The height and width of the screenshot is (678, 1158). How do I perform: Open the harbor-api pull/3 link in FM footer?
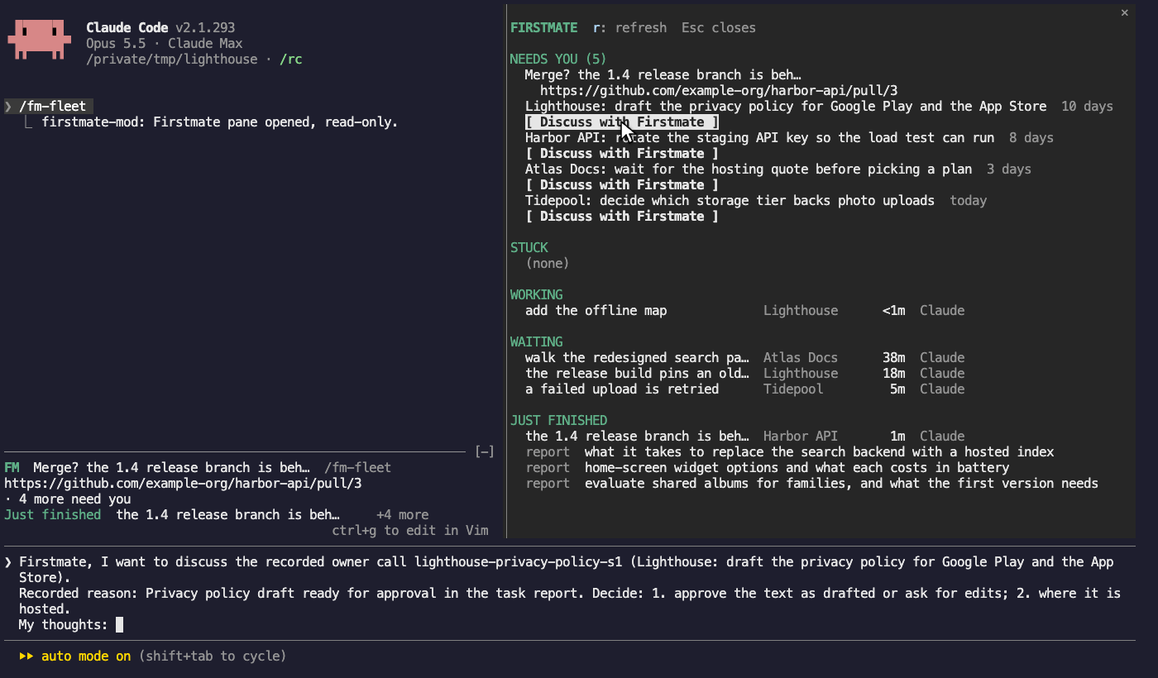183,483
